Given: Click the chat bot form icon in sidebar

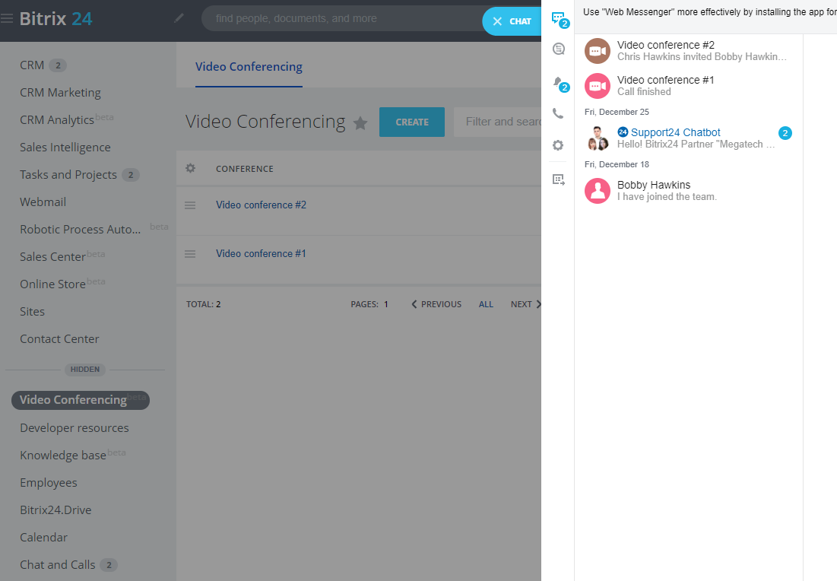Looking at the screenshot, I should (558, 180).
